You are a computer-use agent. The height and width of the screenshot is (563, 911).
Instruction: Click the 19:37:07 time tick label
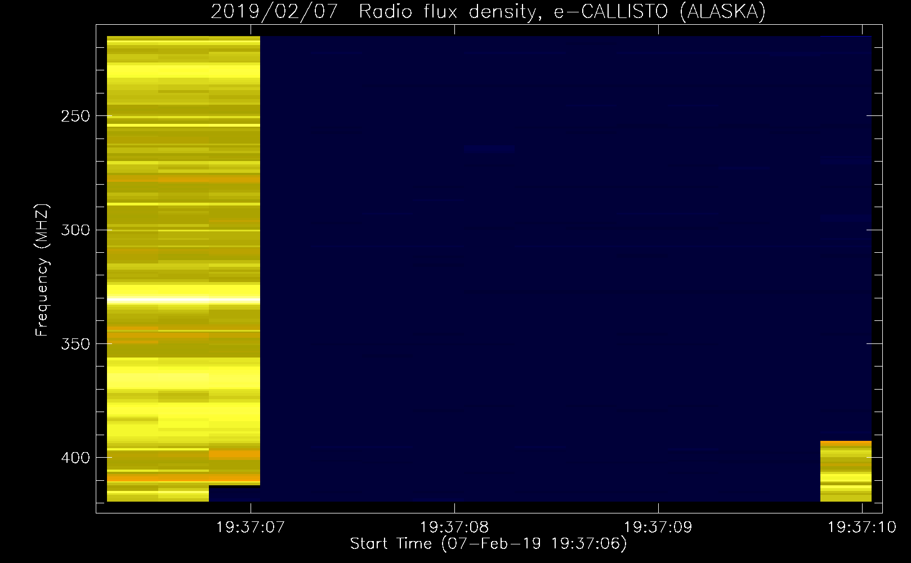(251, 527)
